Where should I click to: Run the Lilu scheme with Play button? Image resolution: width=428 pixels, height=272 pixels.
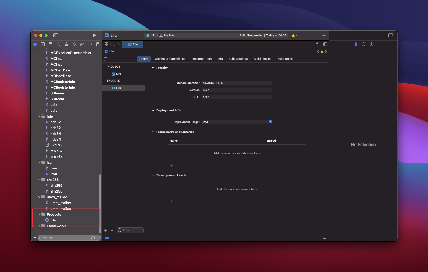point(95,35)
